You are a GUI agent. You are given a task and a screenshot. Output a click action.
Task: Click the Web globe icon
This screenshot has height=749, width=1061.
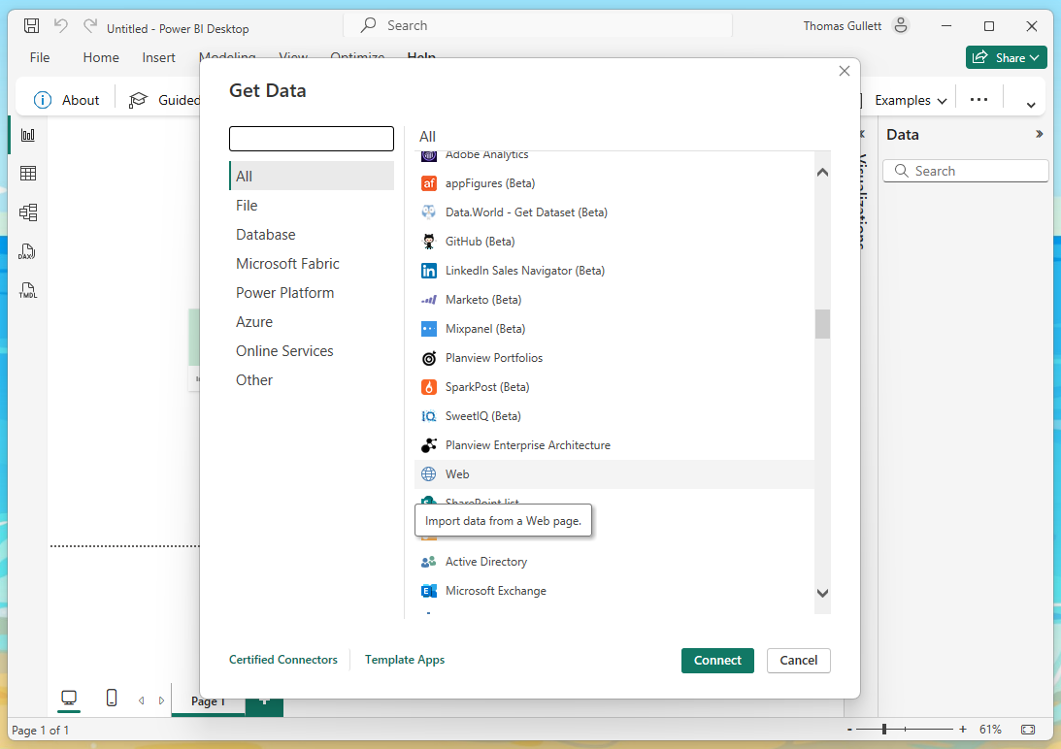click(x=429, y=474)
